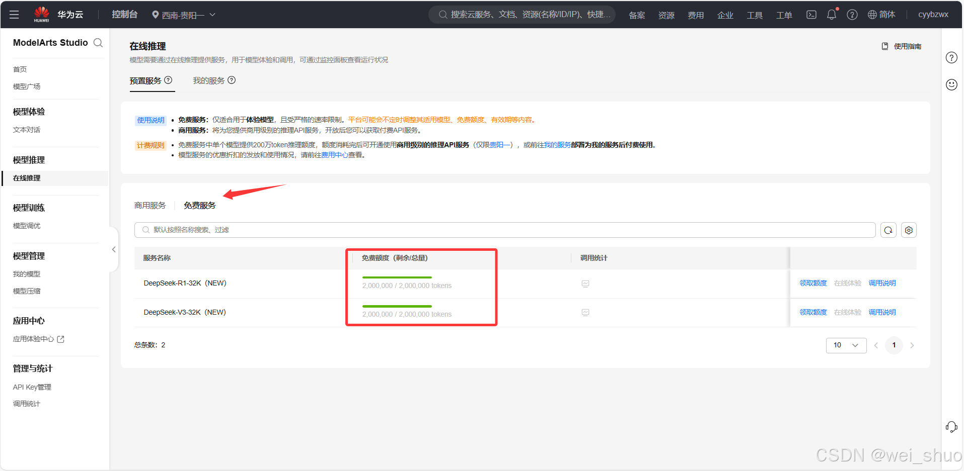Show help tooltip for 预置服务 tab

(168, 80)
